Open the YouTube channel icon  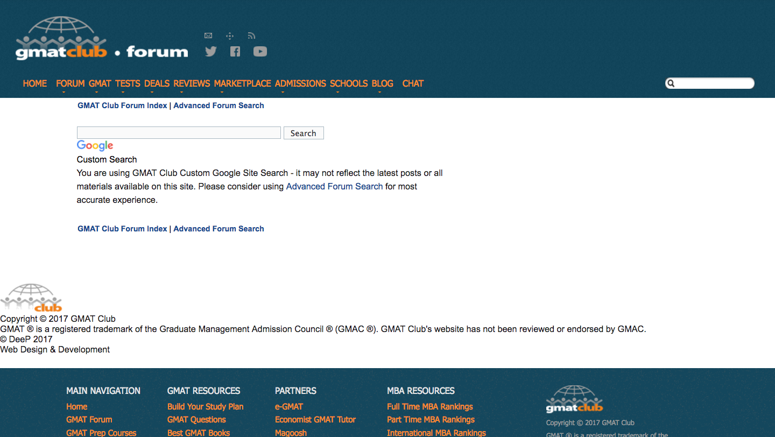260,52
